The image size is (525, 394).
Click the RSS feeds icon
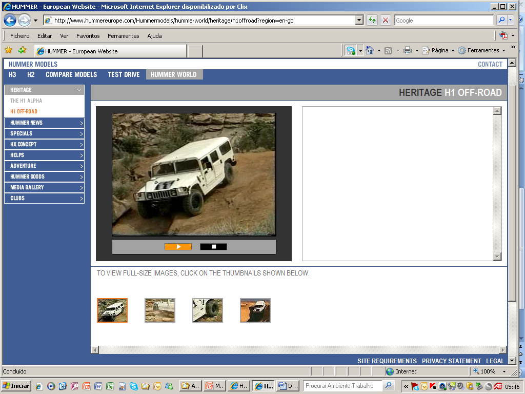click(x=388, y=51)
